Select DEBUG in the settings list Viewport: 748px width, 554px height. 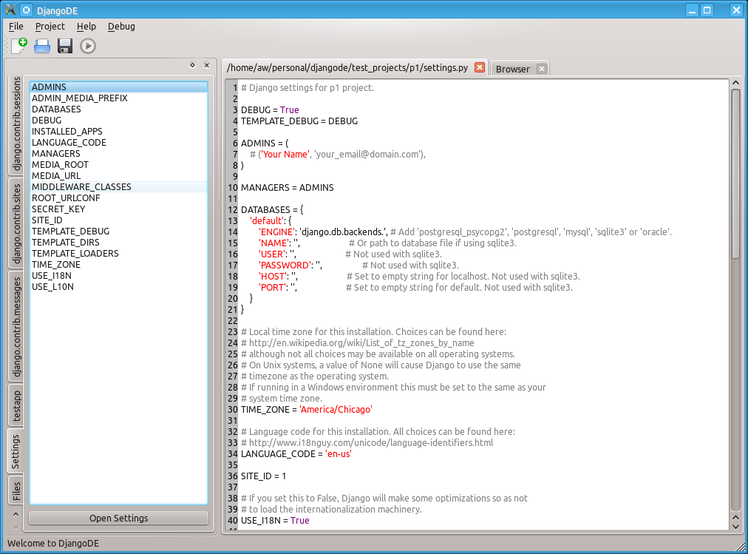[118, 121]
